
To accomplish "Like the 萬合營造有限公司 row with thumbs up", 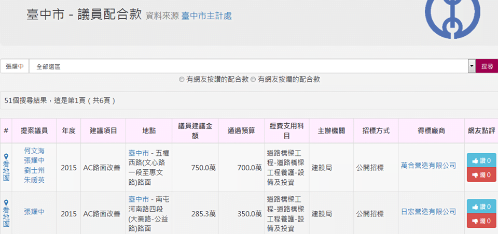I will click(x=481, y=160).
